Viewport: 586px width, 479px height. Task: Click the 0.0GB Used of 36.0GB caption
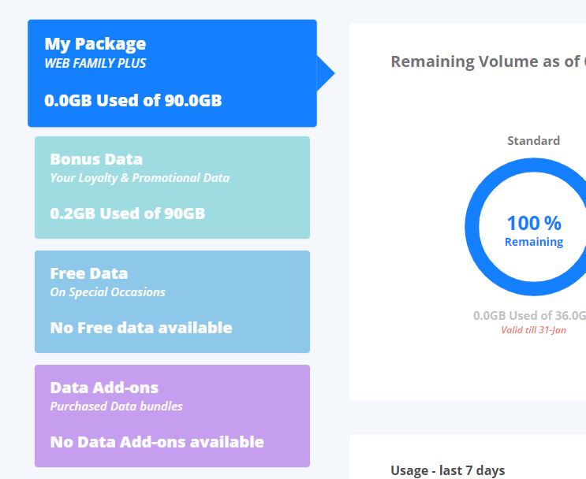[x=529, y=315]
